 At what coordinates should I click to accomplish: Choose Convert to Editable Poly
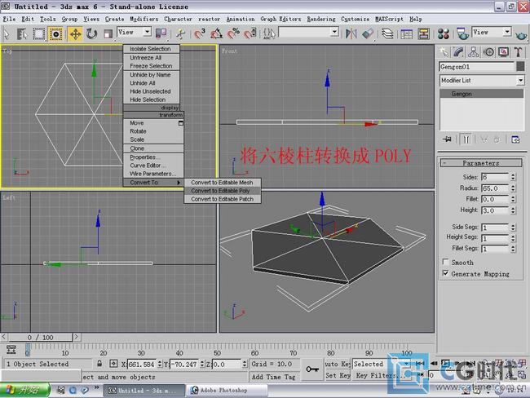tap(223, 191)
